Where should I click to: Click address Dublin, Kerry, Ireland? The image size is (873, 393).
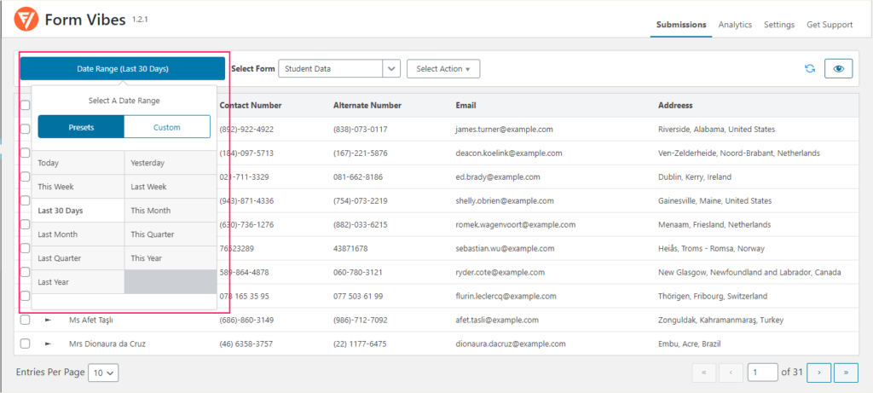click(x=695, y=177)
